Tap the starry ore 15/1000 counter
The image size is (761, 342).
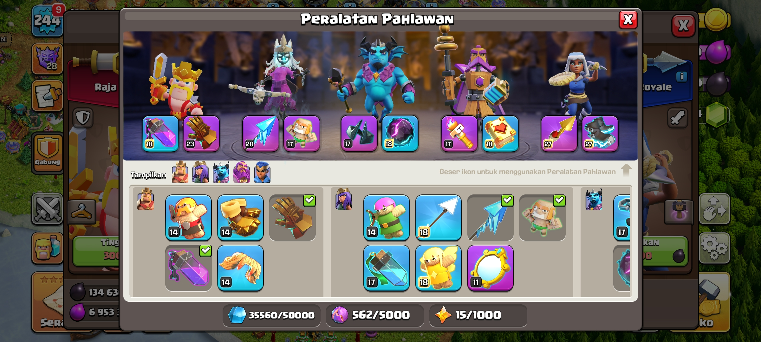(478, 315)
